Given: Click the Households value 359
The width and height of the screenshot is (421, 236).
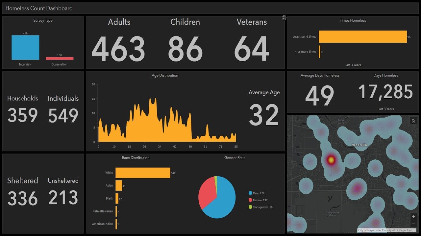Looking at the screenshot, I should pyautogui.click(x=23, y=115).
